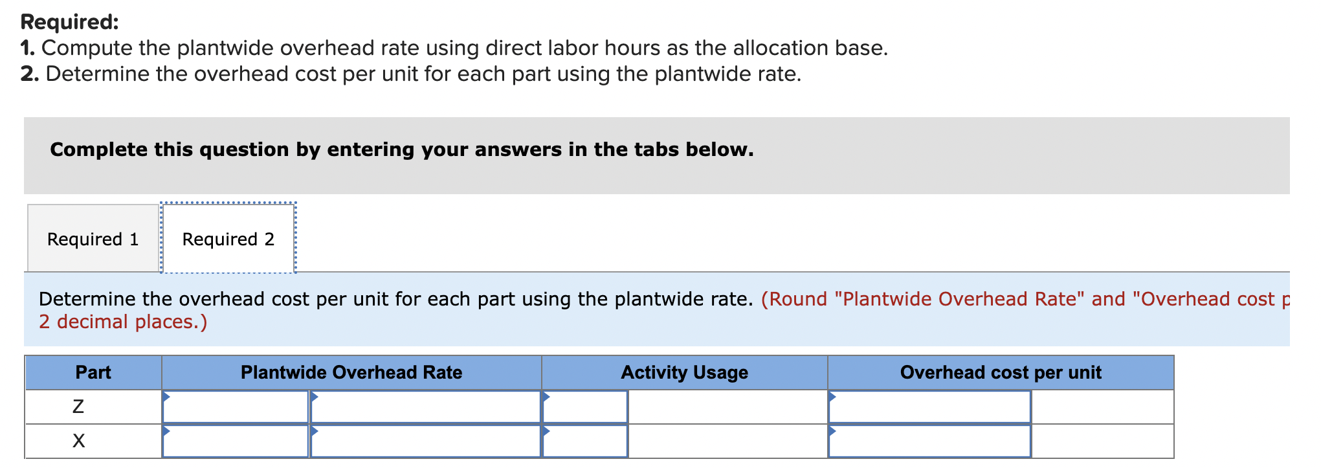Click the rightmost blank cell in Z row
1321x468 pixels.
coord(1102,407)
